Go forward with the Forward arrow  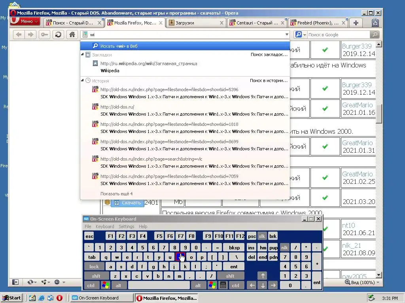click(30, 35)
